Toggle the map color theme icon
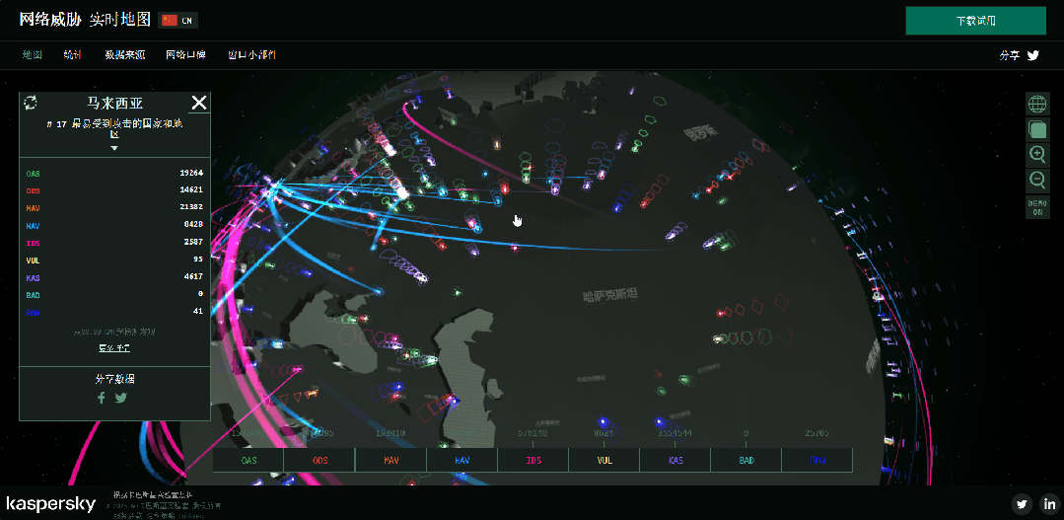Viewport: 1064px width, 520px height. tap(1037, 129)
